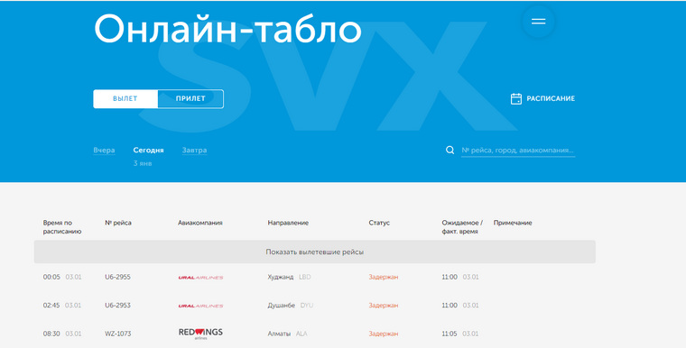Click flight number WZ-1073

pyautogui.click(x=117, y=334)
